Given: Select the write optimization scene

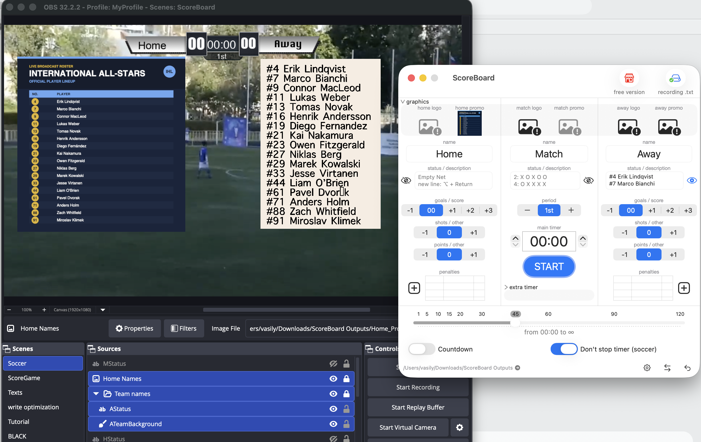Looking at the screenshot, I should click(x=43, y=407).
